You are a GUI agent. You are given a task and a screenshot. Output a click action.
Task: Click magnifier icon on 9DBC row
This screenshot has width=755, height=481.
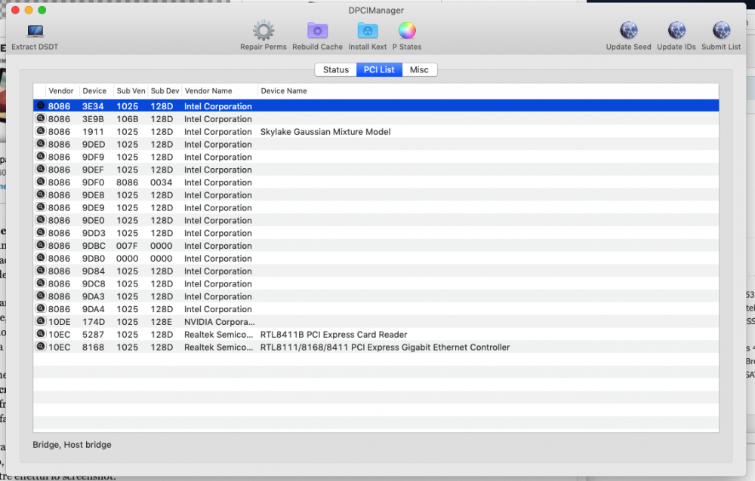click(41, 245)
